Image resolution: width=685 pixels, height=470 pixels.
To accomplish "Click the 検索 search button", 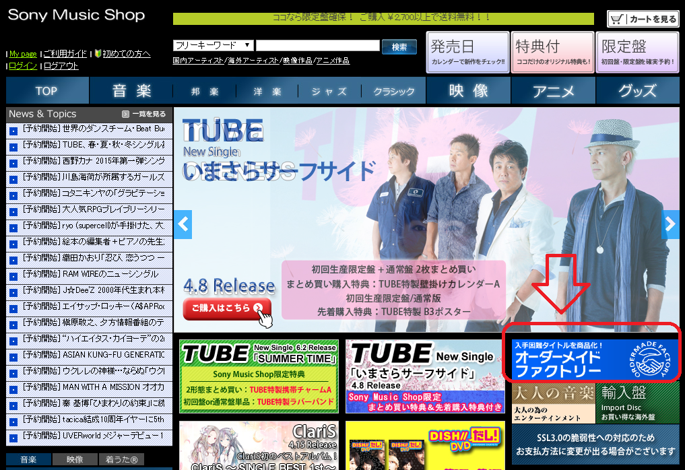I will [x=399, y=46].
